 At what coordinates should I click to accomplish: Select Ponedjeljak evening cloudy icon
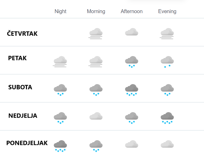coord(167,144)
